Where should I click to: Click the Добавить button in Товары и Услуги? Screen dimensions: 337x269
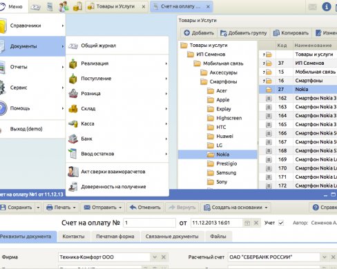tap(199, 33)
